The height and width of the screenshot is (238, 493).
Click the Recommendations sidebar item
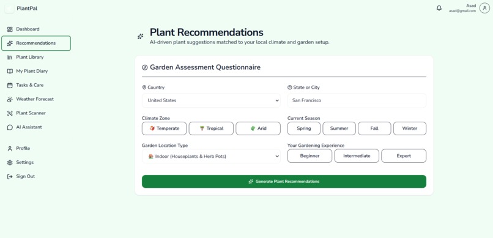tap(36, 43)
